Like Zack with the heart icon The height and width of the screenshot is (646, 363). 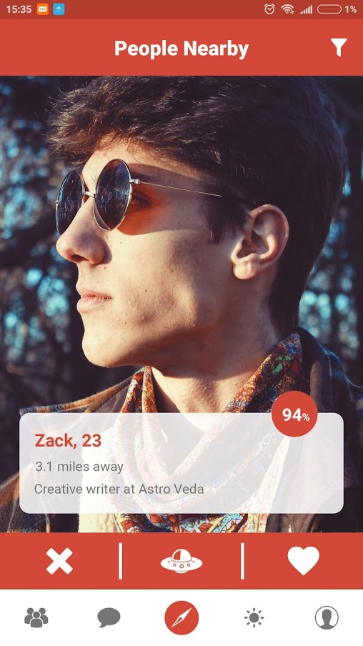coord(303,561)
